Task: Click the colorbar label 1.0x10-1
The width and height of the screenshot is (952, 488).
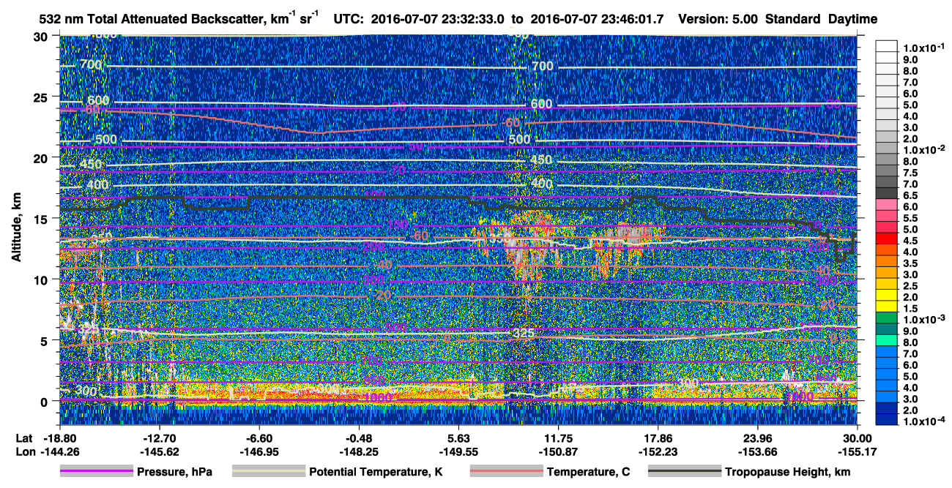Action: (x=923, y=48)
